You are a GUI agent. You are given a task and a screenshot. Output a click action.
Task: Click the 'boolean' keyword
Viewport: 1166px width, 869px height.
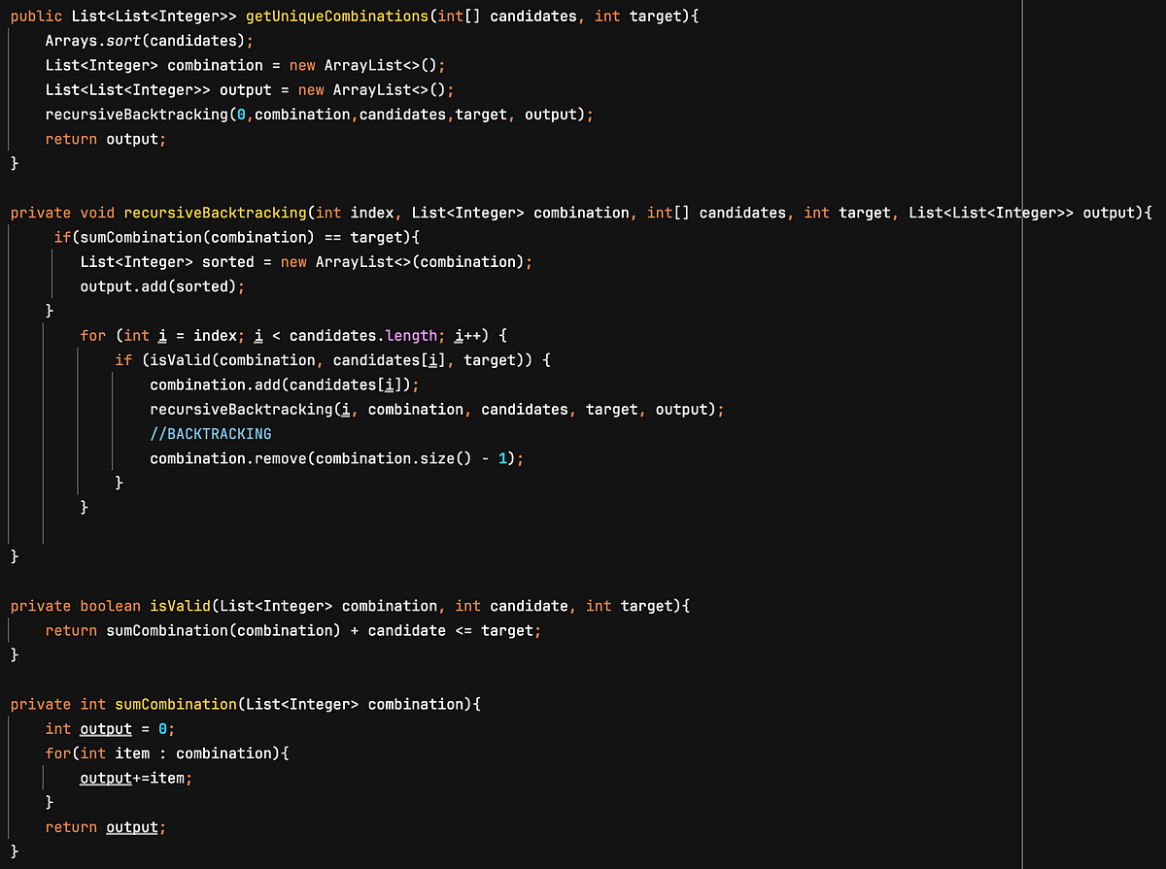(x=110, y=606)
